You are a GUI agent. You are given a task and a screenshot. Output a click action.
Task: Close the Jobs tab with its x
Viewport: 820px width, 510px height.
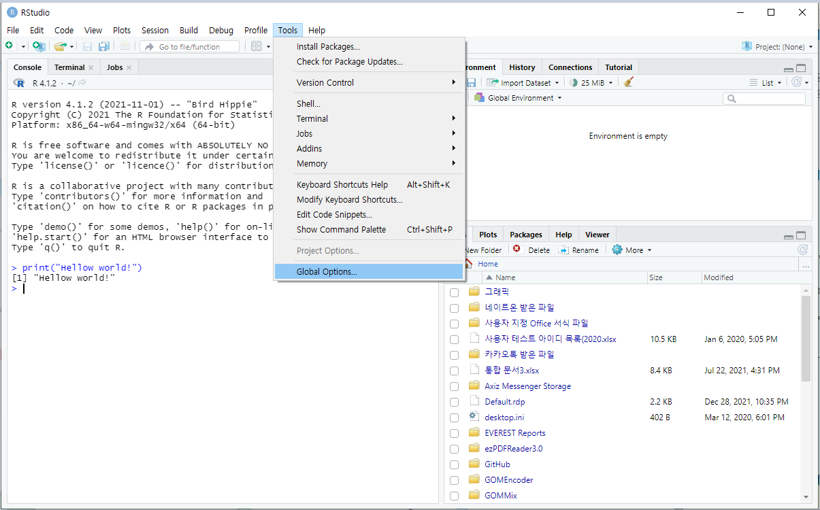(129, 67)
